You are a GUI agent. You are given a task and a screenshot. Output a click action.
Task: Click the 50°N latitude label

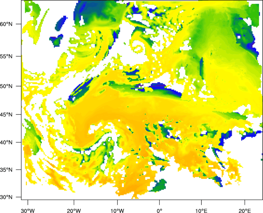6,86
